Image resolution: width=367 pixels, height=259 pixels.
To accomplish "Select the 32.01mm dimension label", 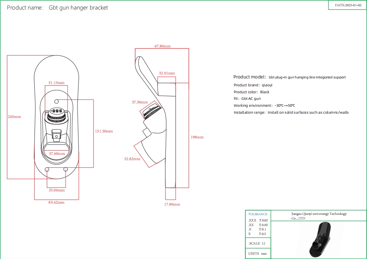I will point(167,73).
